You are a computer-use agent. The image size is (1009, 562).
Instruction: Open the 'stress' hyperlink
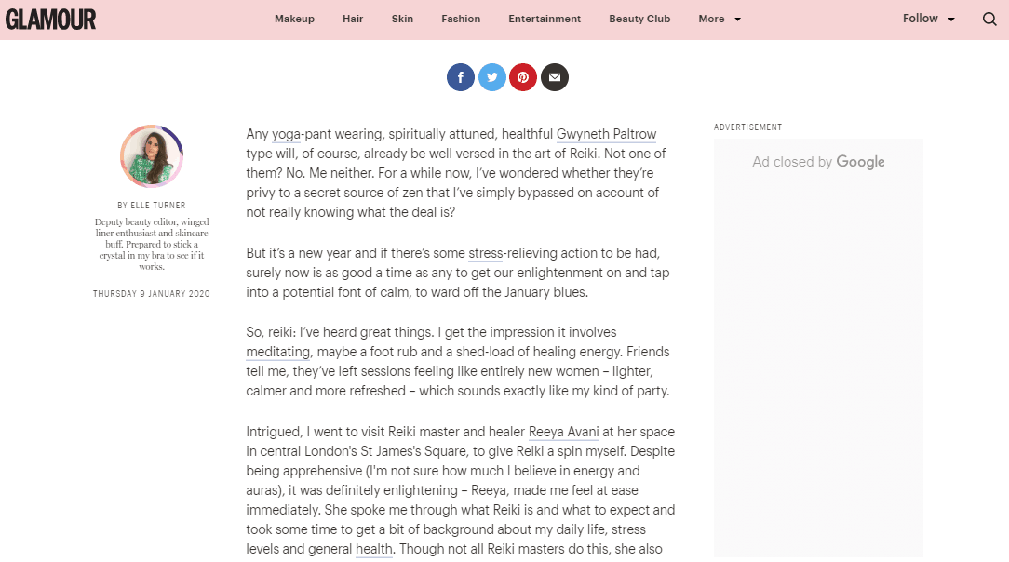click(485, 253)
